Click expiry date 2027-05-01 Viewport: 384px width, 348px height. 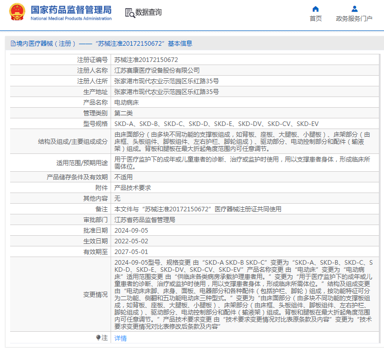(131, 252)
